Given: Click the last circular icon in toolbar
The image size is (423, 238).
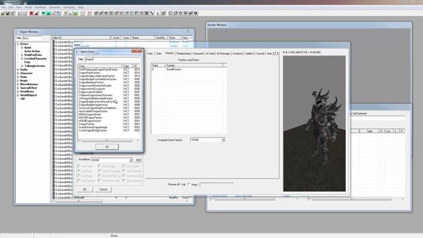Looking at the screenshot, I should [x=196, y=13].
